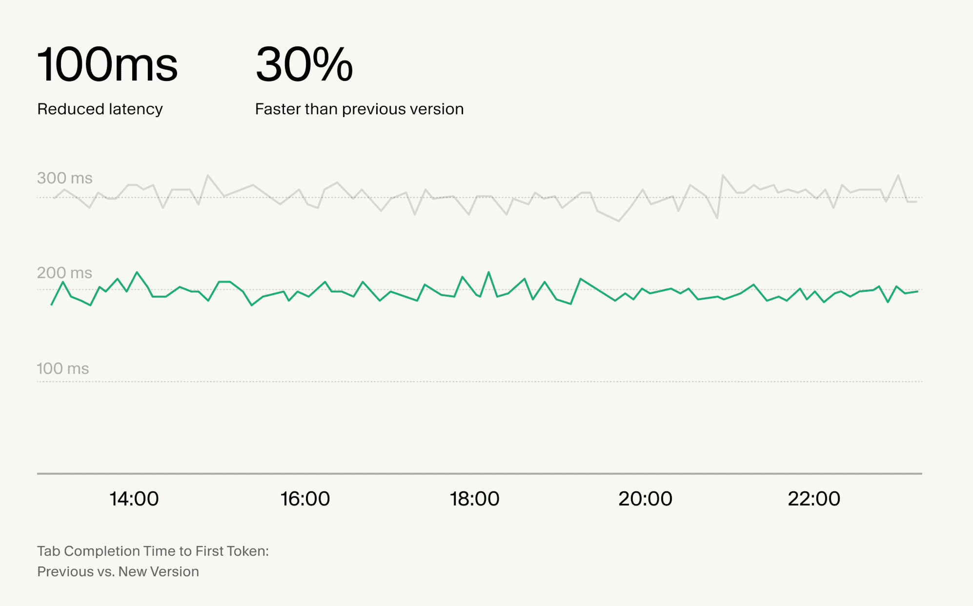Click the 22:00 time axis tick

(814, 499)
